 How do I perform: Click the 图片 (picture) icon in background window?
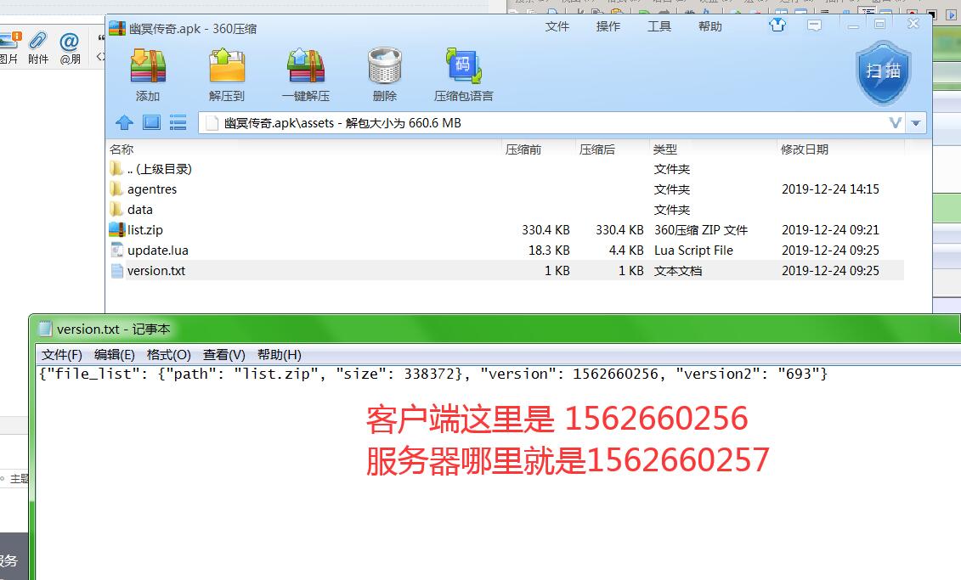tap(9, 41)
